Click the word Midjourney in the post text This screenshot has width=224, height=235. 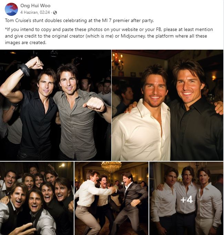pyautogui.click(x=133, y=36)
